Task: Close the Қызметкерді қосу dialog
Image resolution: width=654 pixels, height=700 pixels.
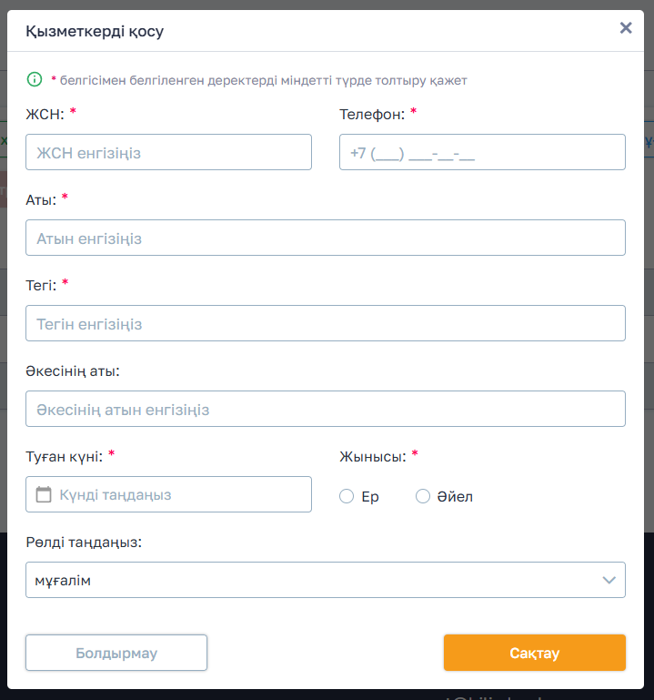Action: [626, 28]
